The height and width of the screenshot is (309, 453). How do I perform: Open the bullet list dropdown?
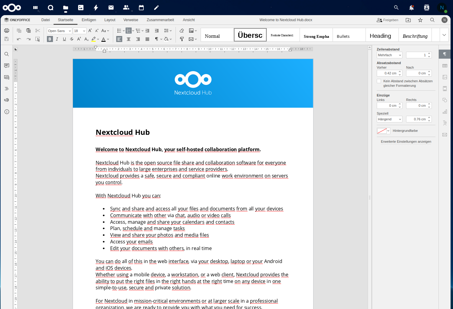pyautogui.click(x=124, y=31)
